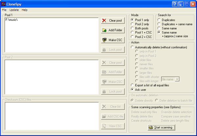This screenshot has width=197, height=136.
Task: Click the title bar help question mark button
Action: click(175, 4)
